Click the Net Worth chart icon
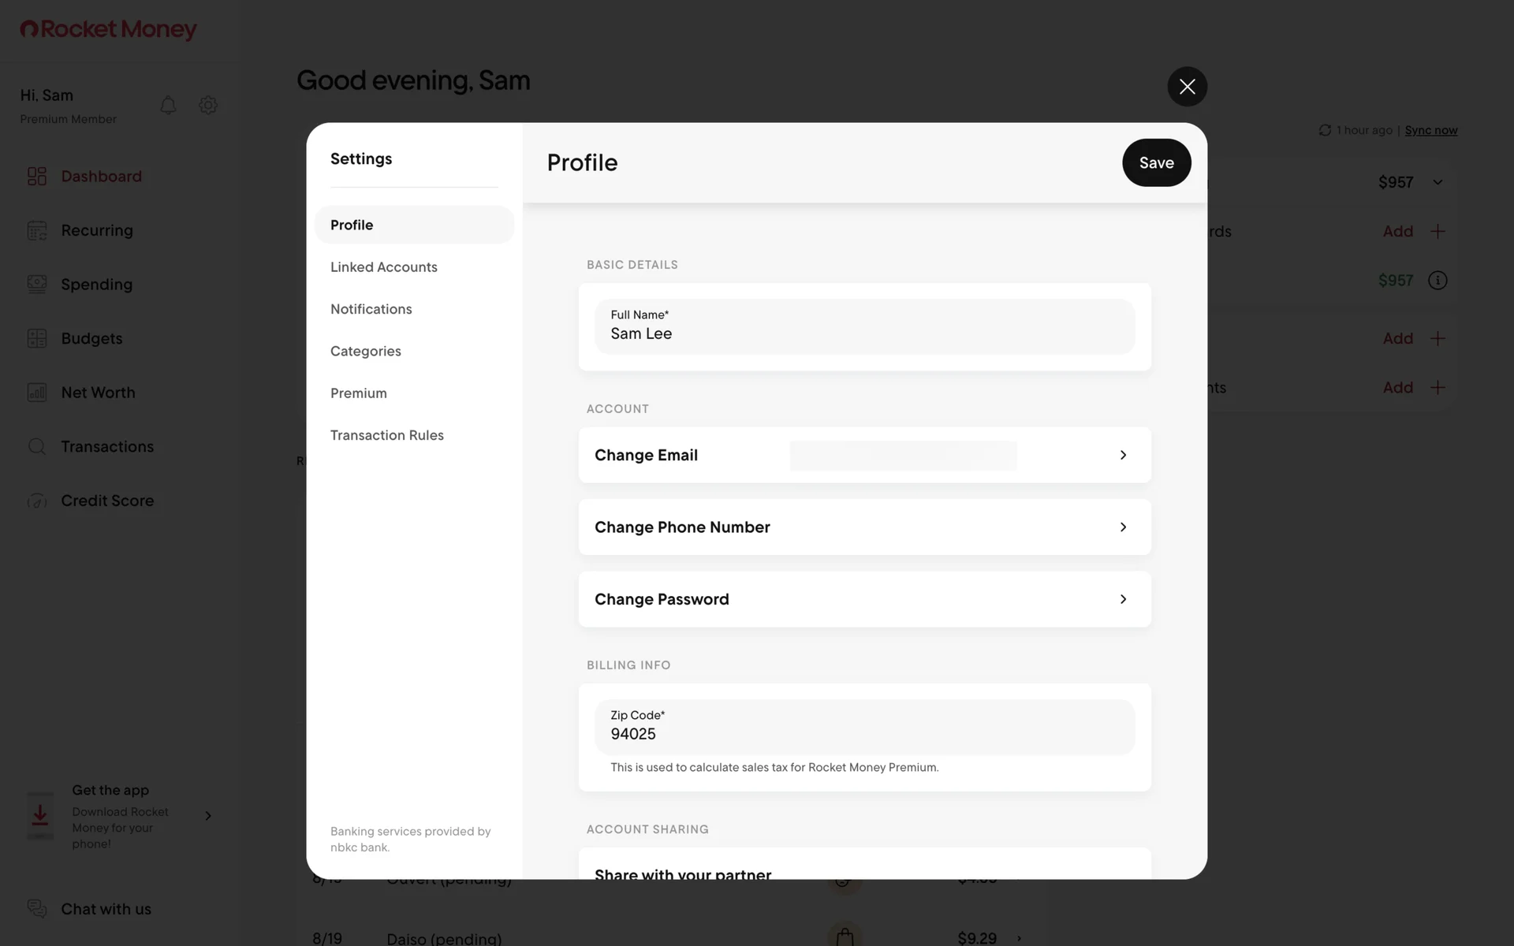The width and height of the screenshot is (1514, 946). (37, 392)
